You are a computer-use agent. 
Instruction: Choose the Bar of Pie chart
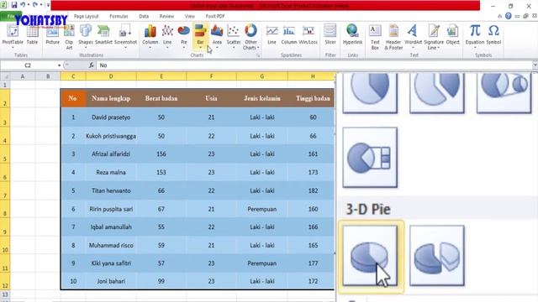370,158
